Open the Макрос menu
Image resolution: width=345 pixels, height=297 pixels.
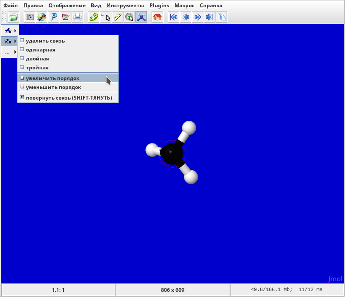[184, 6]
